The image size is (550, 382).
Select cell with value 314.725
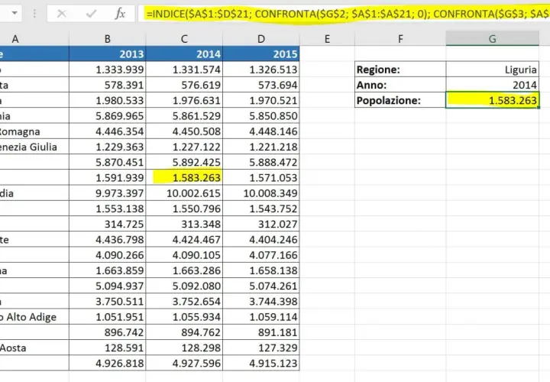(x=108, y=224)
